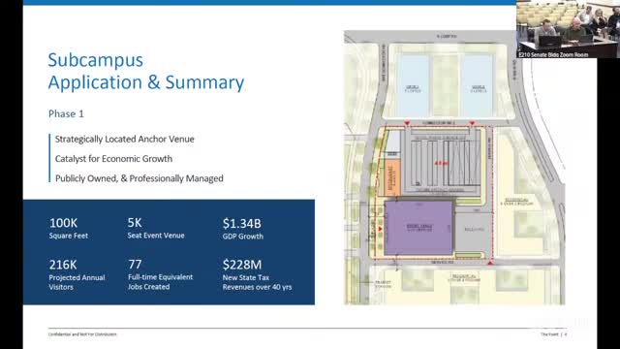Open the Senate room webcam video thumbnail
Viewport: 620px width, 349px height.
[568, 29]
